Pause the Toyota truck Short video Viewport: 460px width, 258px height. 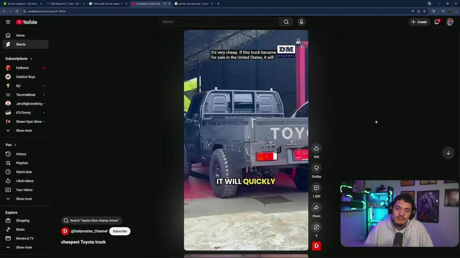pos(246,140)
